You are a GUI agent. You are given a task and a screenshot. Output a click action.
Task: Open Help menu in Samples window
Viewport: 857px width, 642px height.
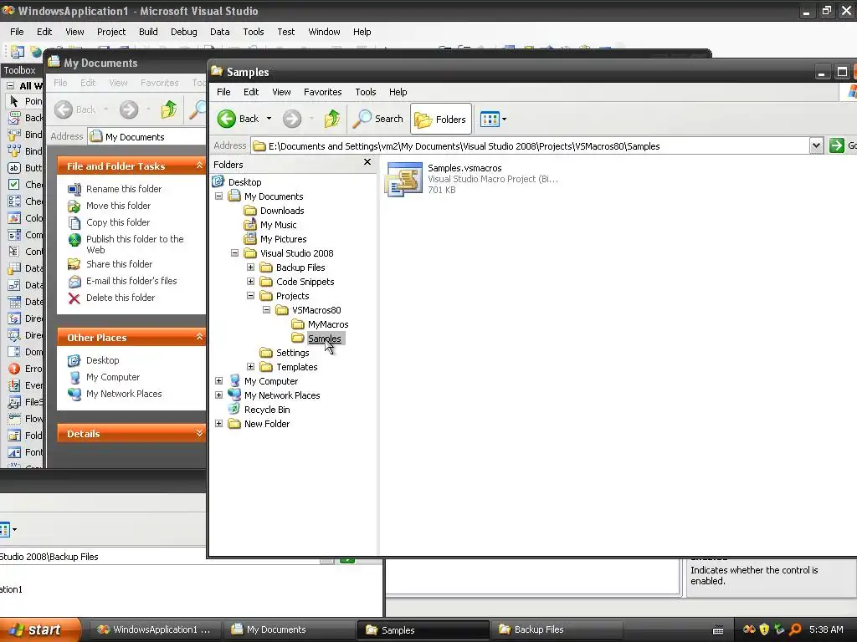click(398, 92)
